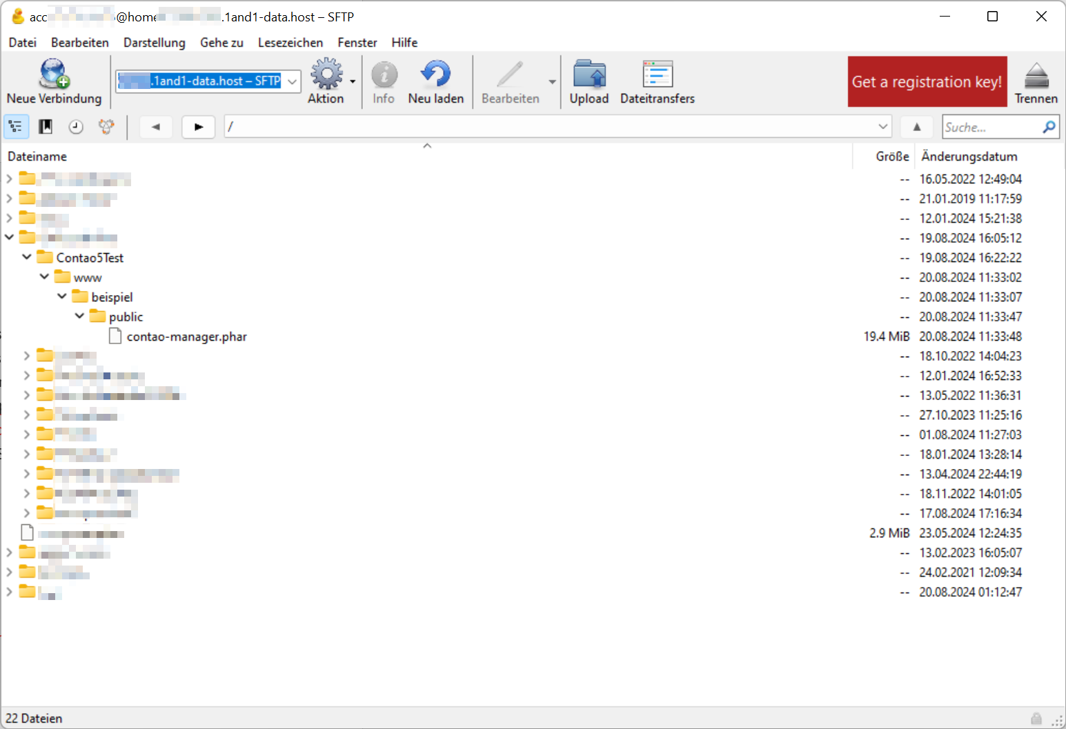
Task: Click the Neu laden refresh icon
Action: click(x=435, y=74)
